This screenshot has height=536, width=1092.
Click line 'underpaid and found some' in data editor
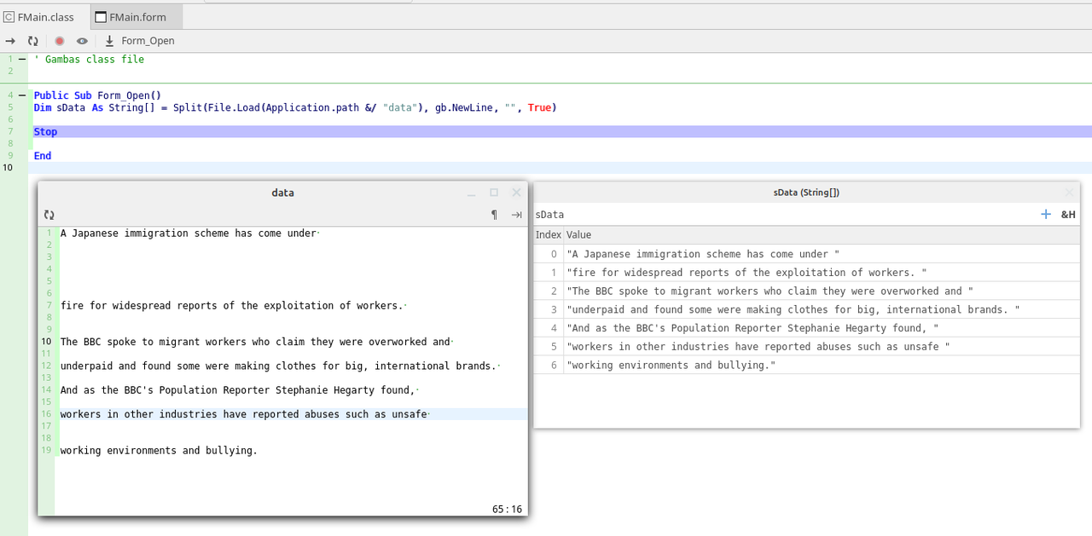click(x=278, y=366)
